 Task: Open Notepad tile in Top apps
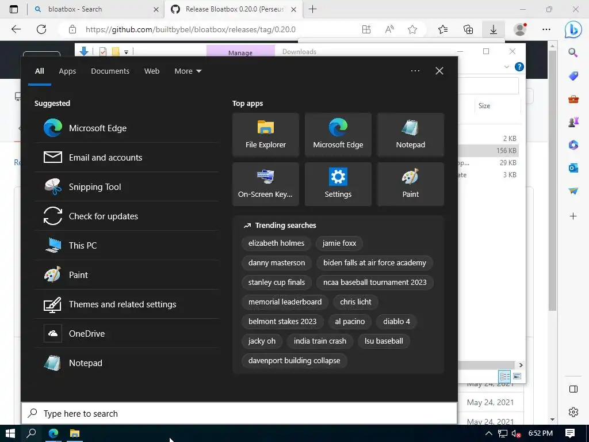pyautogui.click(x=411, y=135)
